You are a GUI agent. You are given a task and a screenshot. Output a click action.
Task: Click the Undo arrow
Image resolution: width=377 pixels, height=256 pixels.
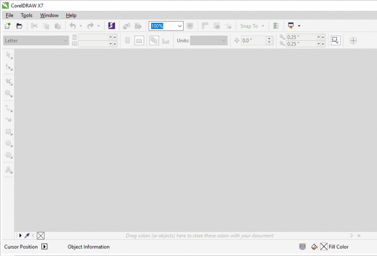click(73, 26)
